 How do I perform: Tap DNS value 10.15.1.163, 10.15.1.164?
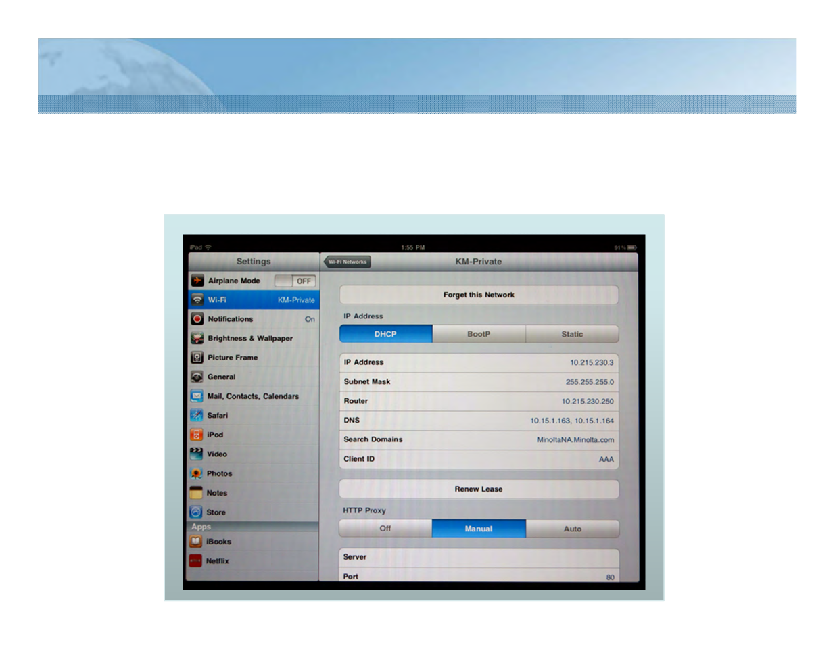(572, 421)
